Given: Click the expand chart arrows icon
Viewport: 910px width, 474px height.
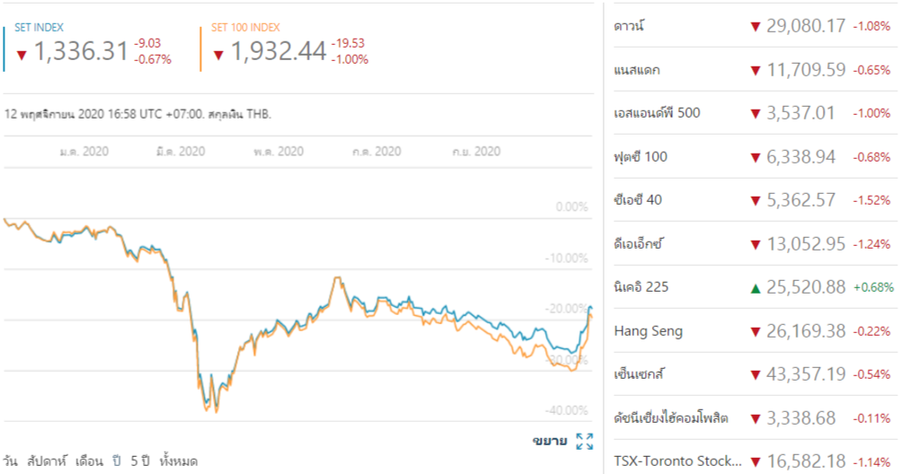Looking at the screenshot, I should (x=584, y=441).
